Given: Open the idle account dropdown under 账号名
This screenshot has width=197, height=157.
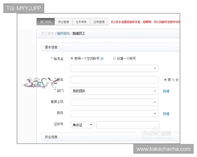Looking at the screenshot, I should tap(115, 68).
